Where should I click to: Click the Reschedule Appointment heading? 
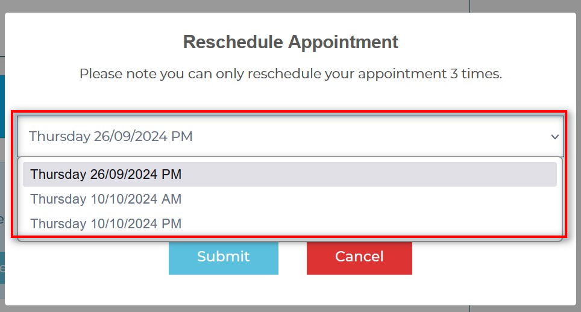coord(290,42)
